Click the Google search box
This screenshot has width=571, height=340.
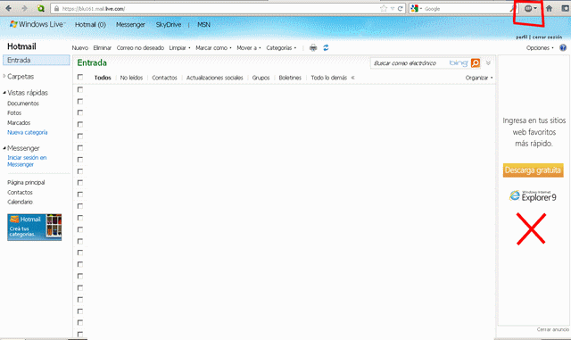[x=466, y=8]
